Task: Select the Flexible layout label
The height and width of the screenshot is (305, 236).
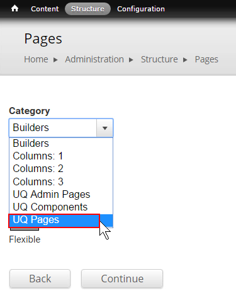Action: coord(25,239)
